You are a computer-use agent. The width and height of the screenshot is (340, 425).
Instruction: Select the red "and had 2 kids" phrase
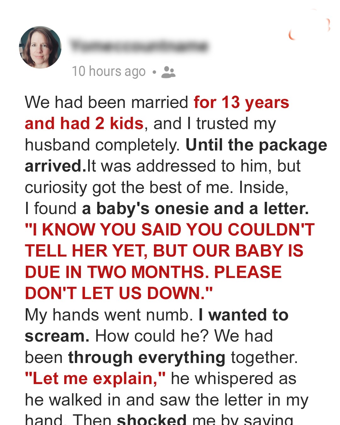(84, 123)
